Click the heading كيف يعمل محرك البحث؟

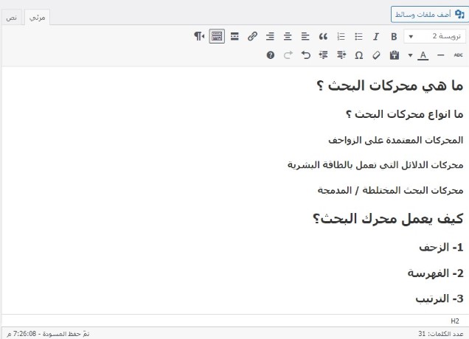[388, 219]
